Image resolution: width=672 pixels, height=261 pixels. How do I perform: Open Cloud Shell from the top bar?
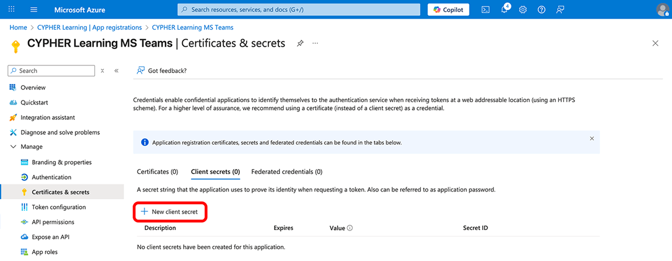pyautogui.click(x=485, y=9)
